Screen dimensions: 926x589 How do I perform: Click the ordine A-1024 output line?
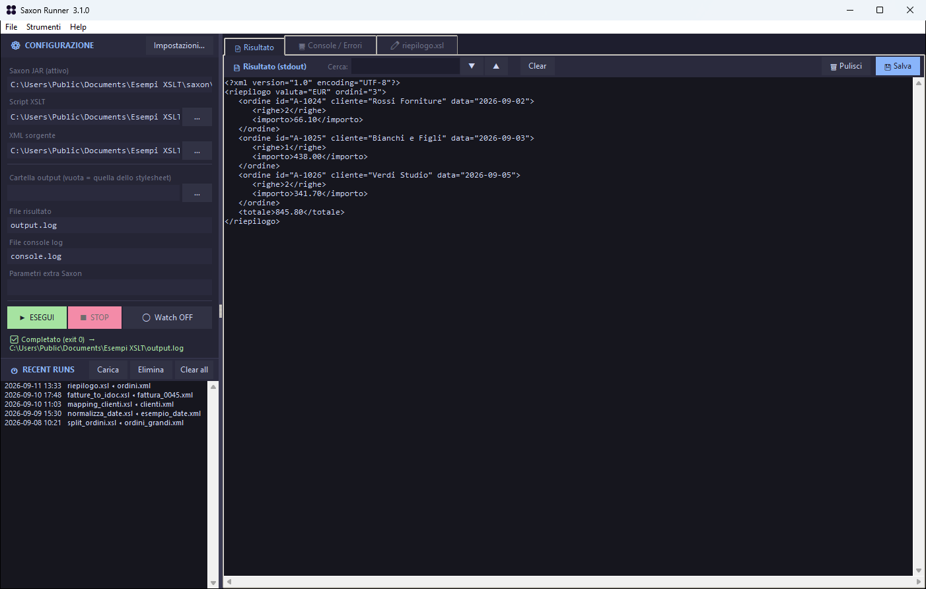pyautogui.click(x=386, y=101)
